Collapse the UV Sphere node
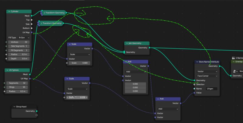 (7, 70)
